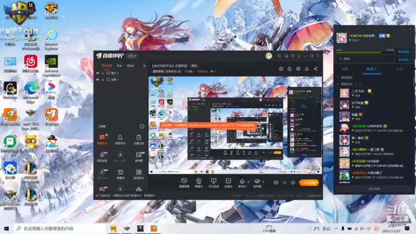Click the 添加好友 button
The width and height of the screenshot is (416, 234).
pyautogui.click(x=404, y=60)
